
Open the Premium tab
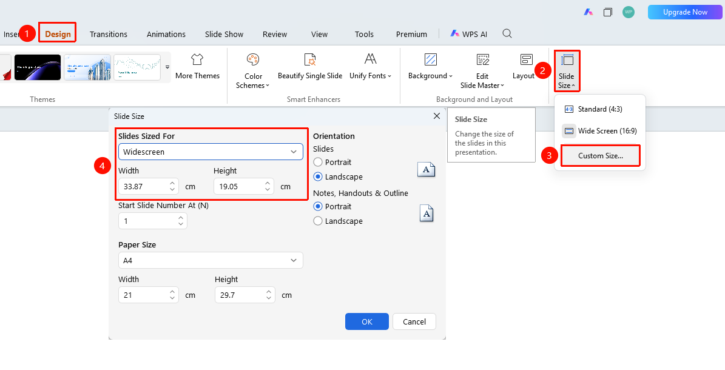click(411, 34)
